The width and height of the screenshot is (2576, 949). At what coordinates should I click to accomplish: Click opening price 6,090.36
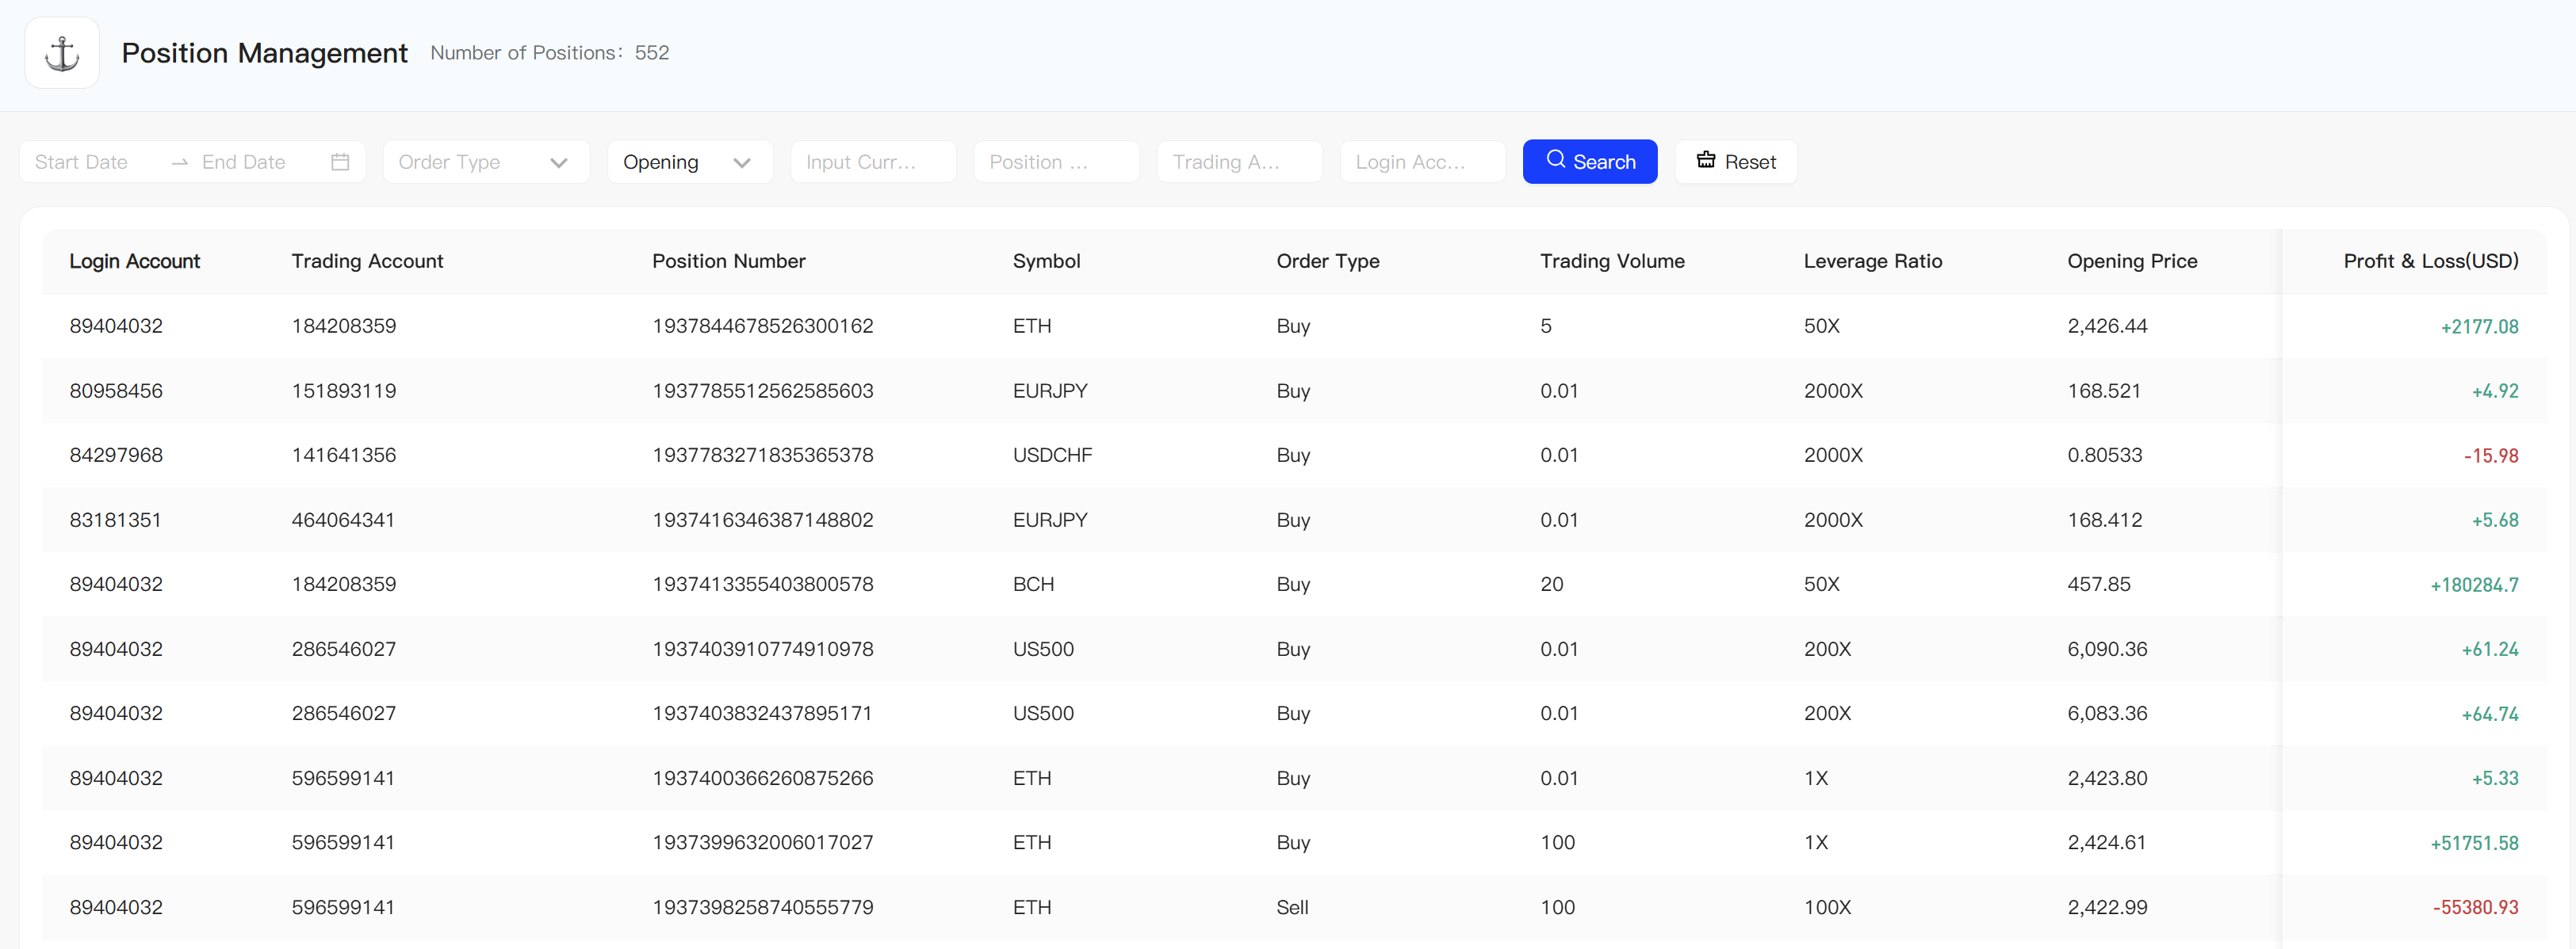pyautogui.click(x=2107, y=648)
